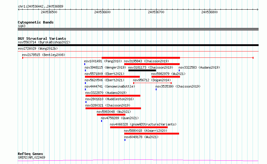Click the 1q43 band label
The image size is (267, 164).
[x=22, y=26]
